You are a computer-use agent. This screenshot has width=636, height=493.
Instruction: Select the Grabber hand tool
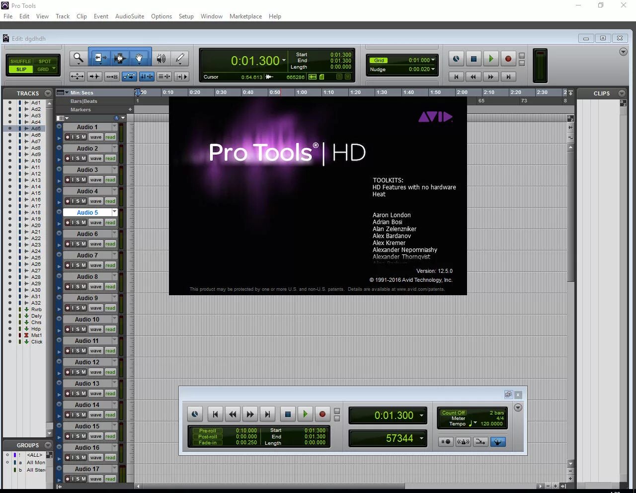[x=140, y=58]
